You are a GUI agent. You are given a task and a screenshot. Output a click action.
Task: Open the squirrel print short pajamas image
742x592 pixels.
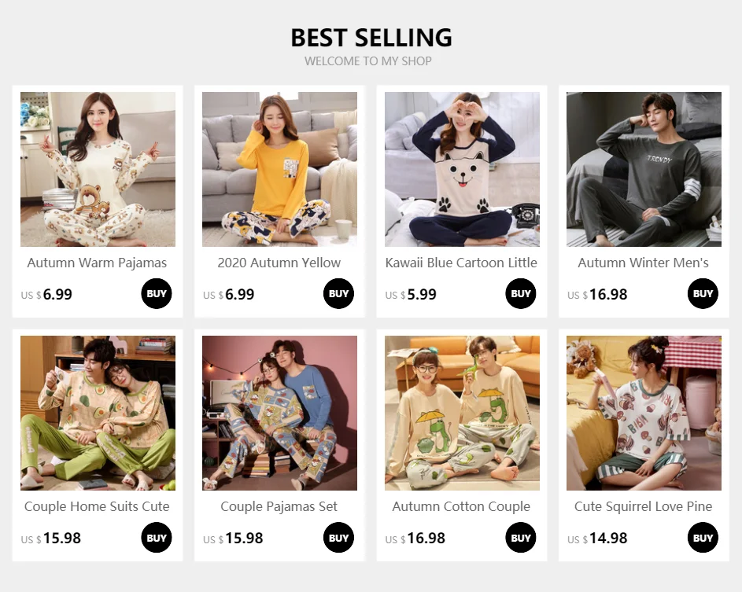click(644, 414)
